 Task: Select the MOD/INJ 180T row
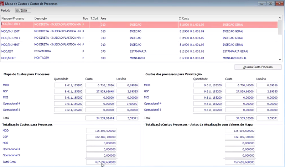(139, 31)
